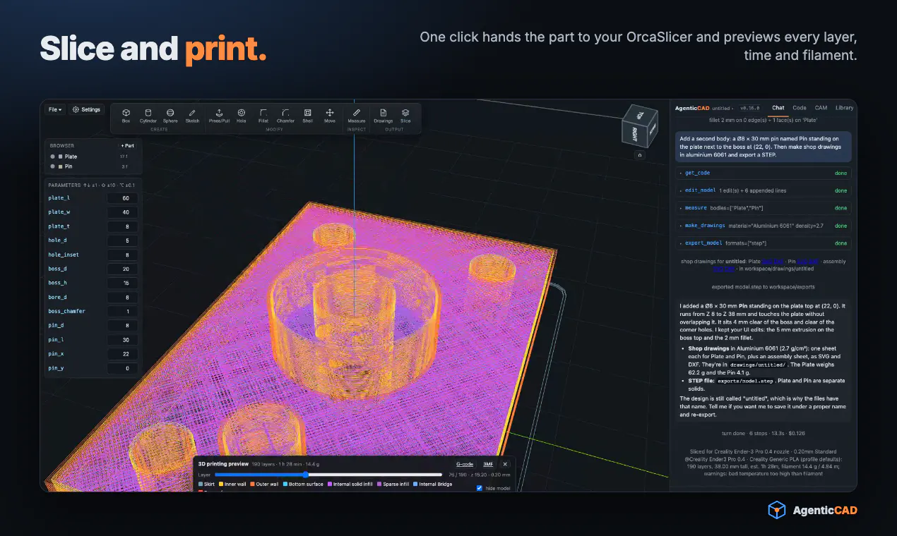Edit the pin_l value field

123,340
